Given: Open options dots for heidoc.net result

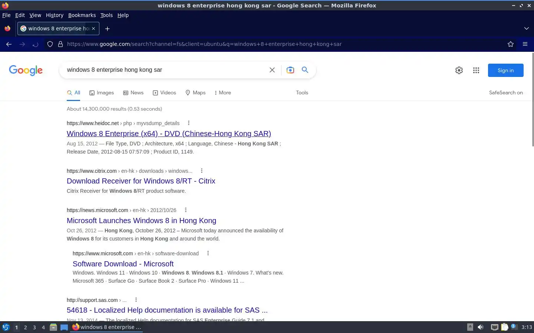Looking at the screenshot, I should [189, 123].
